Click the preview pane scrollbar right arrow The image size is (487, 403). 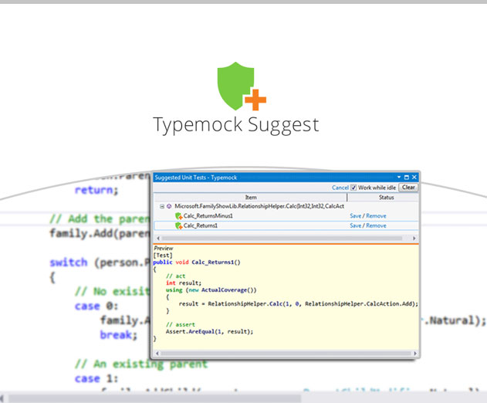point(415,354)
